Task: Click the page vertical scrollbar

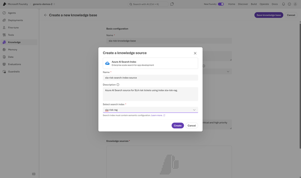Action: point(300,86)
